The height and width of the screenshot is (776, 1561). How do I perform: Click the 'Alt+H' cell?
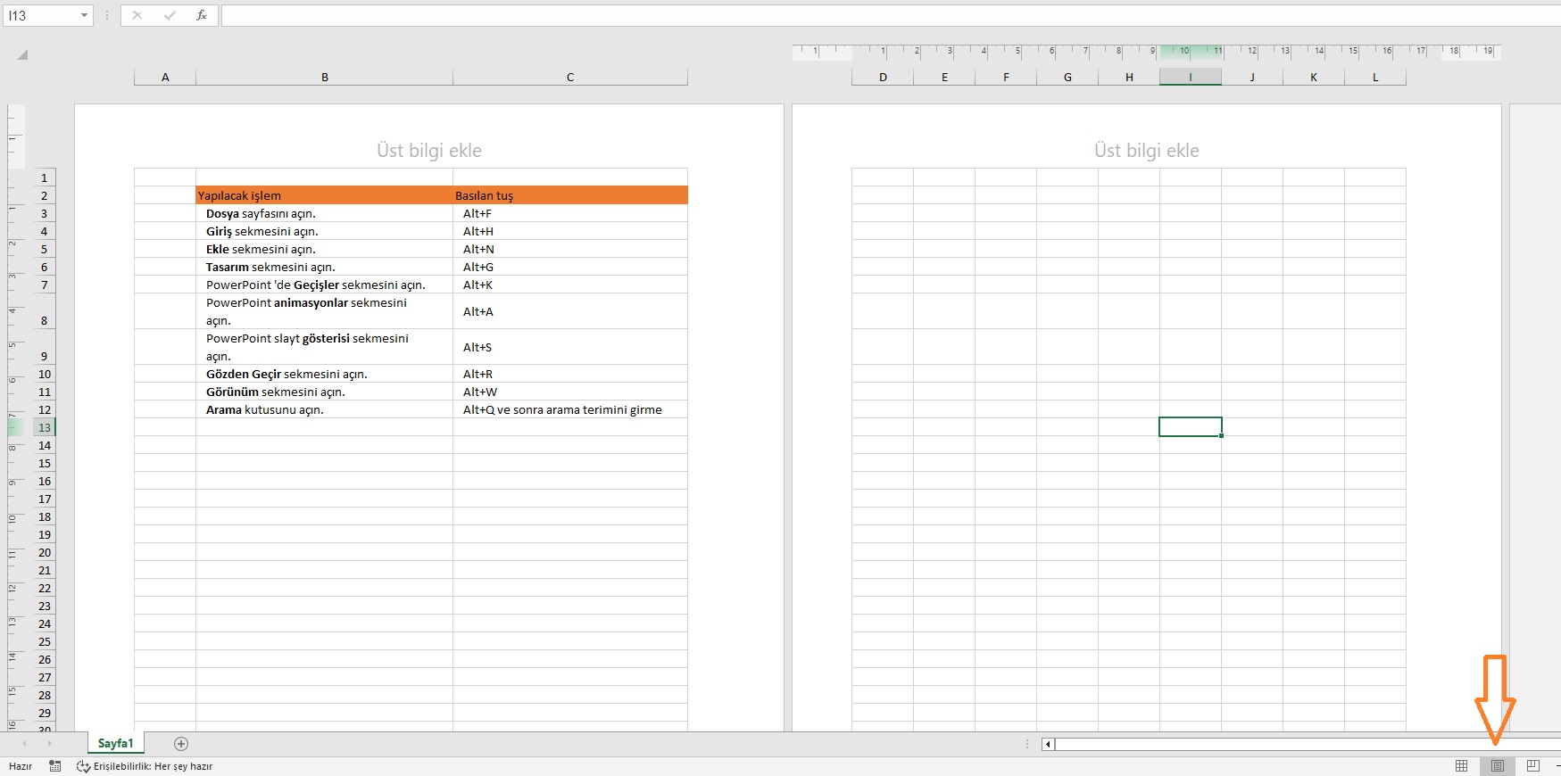(x=570, y=231)
